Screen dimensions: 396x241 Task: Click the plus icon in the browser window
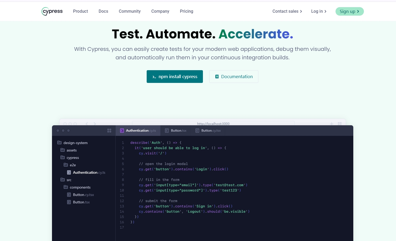tap(332, 124)
